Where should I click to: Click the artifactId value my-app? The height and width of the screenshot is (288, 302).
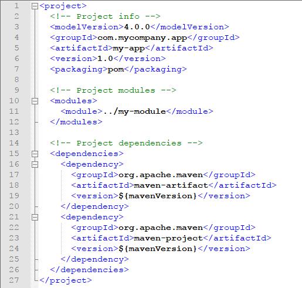click(129, 48)
